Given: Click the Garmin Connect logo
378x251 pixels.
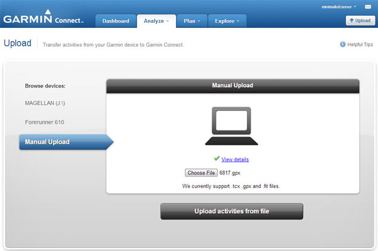Looking at the screenshot, I should point(43,17).
